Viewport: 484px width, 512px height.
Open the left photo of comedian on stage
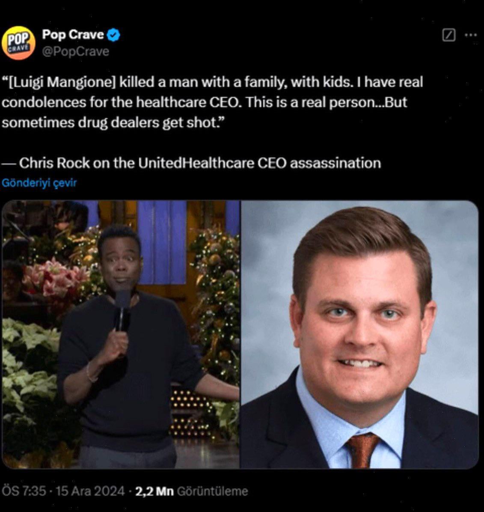pyautogui.click(x=121, y=334)
